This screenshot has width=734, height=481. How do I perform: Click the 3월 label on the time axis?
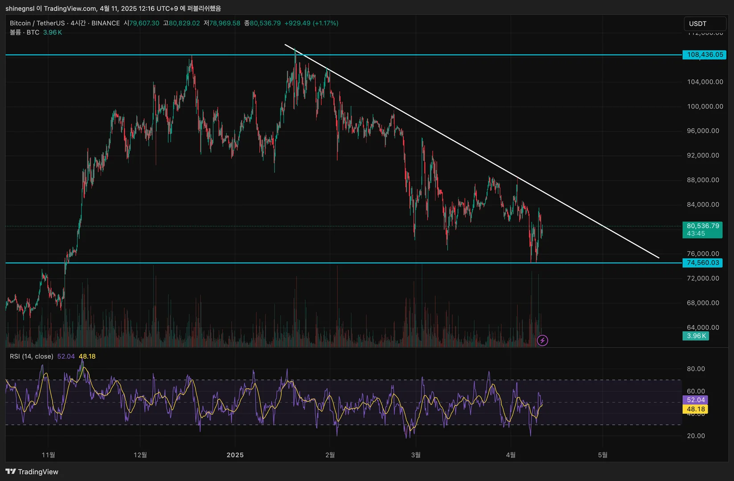point(415,455)
